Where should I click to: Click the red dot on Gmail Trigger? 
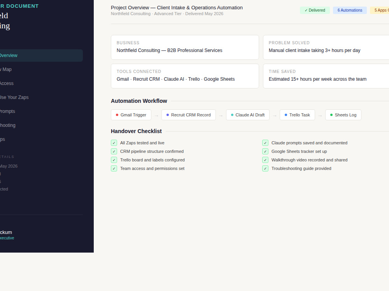pyautogui.click(x=117, y=115)
